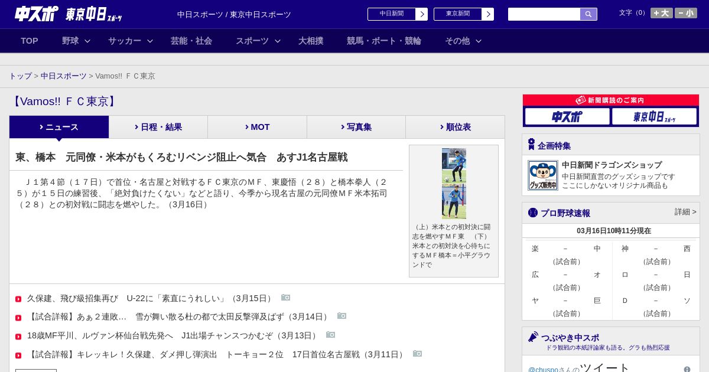
Task: Click the ヤ − 巨 game score
Action: [x=566, y=301]
